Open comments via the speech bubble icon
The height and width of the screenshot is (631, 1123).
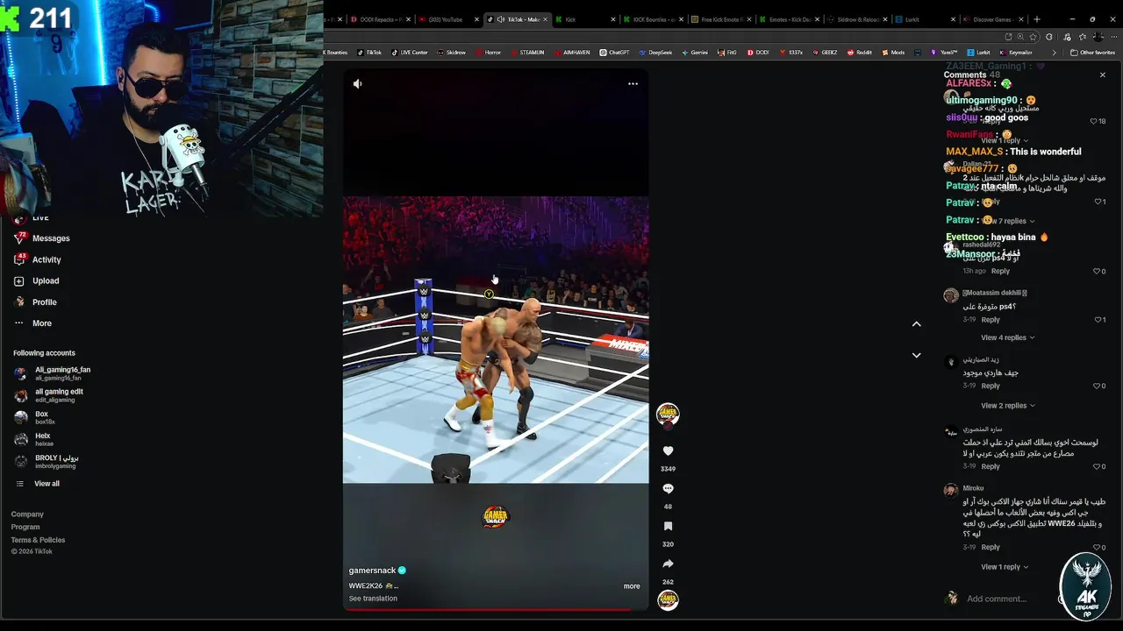668,488
